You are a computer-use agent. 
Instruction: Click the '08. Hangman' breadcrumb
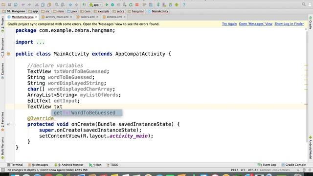coord(14,11)
